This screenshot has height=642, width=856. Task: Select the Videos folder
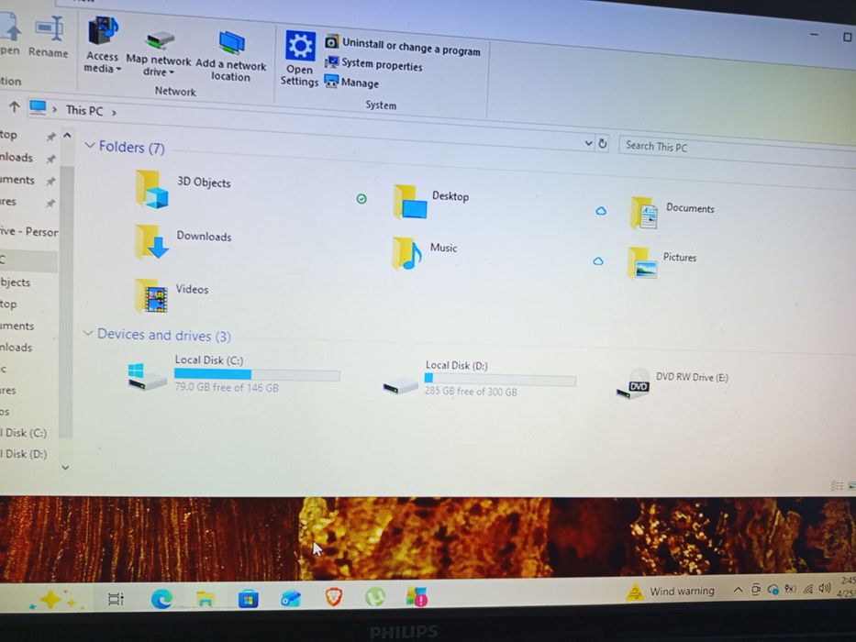click(172, 294)
